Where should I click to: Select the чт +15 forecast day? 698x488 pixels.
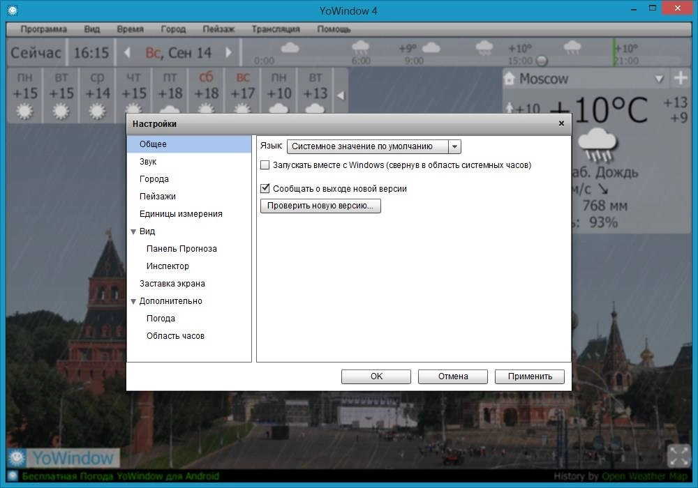point(133,95)
